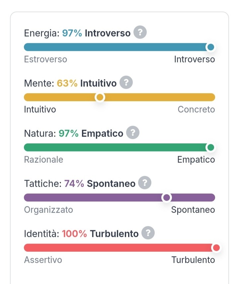Click the Concreto label
This screenshot has height=284, width=239.
pos(196,109)
